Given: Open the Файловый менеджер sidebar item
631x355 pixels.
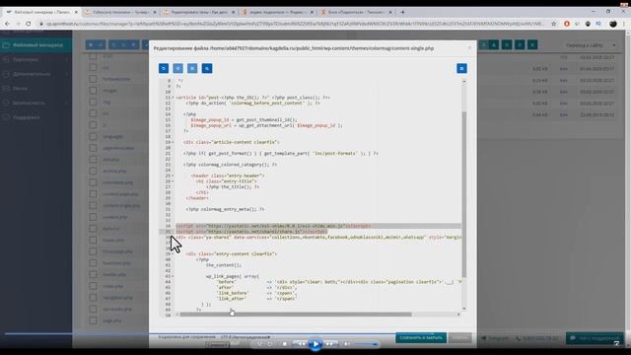Looking at the screenshot, I should click(36, 45).
